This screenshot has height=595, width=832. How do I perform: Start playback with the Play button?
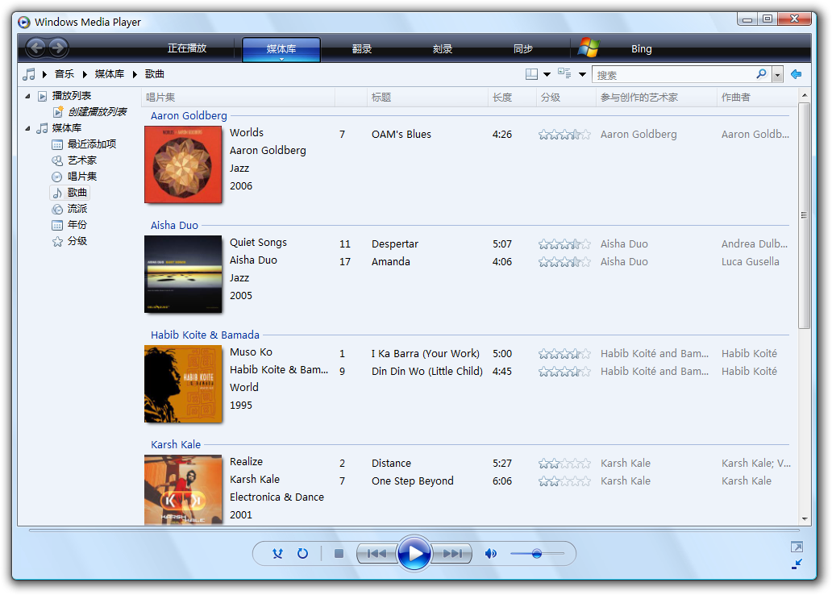point(414,554)
